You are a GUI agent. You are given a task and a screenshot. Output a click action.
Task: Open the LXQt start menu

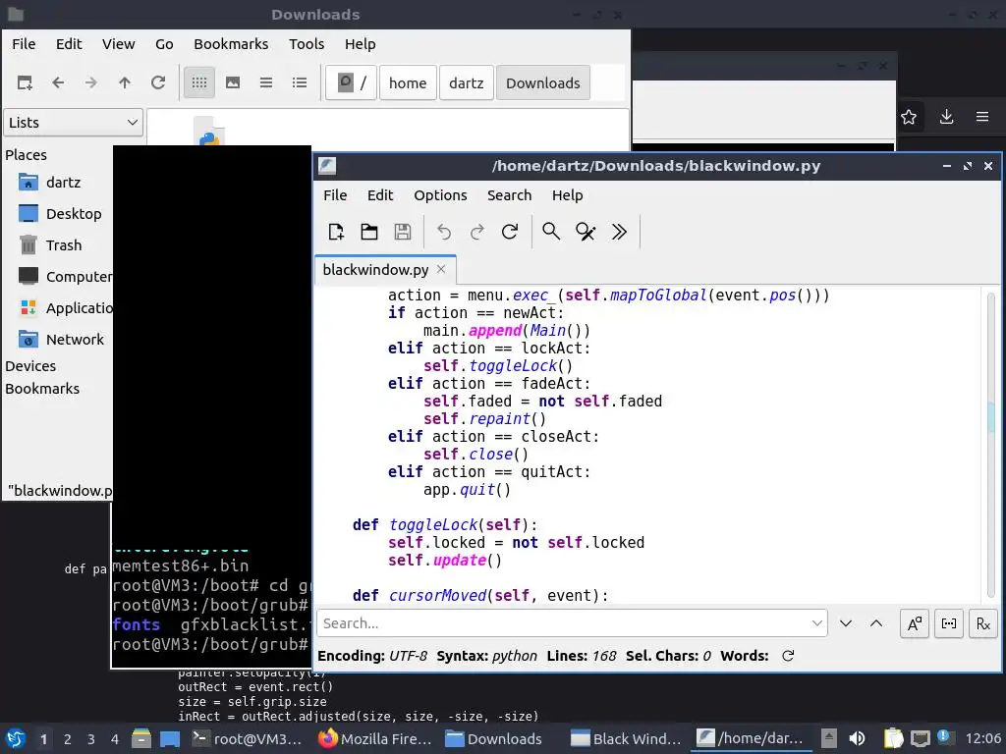[16, 738]
